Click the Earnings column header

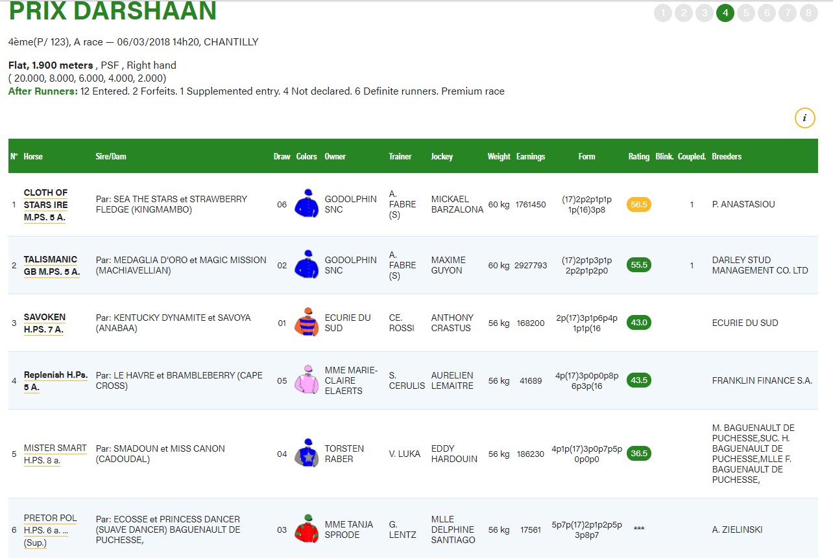coord(530,156)
